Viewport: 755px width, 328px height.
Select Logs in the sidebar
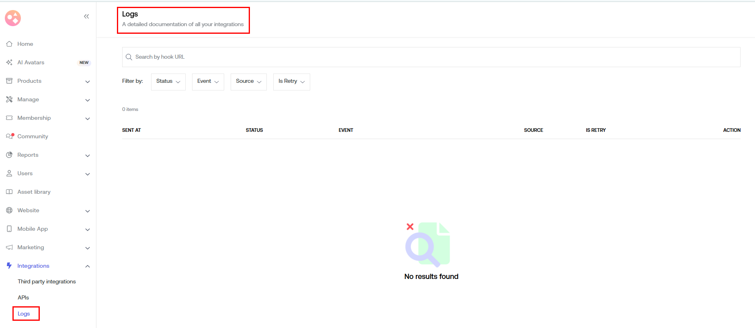pos(24,314)
